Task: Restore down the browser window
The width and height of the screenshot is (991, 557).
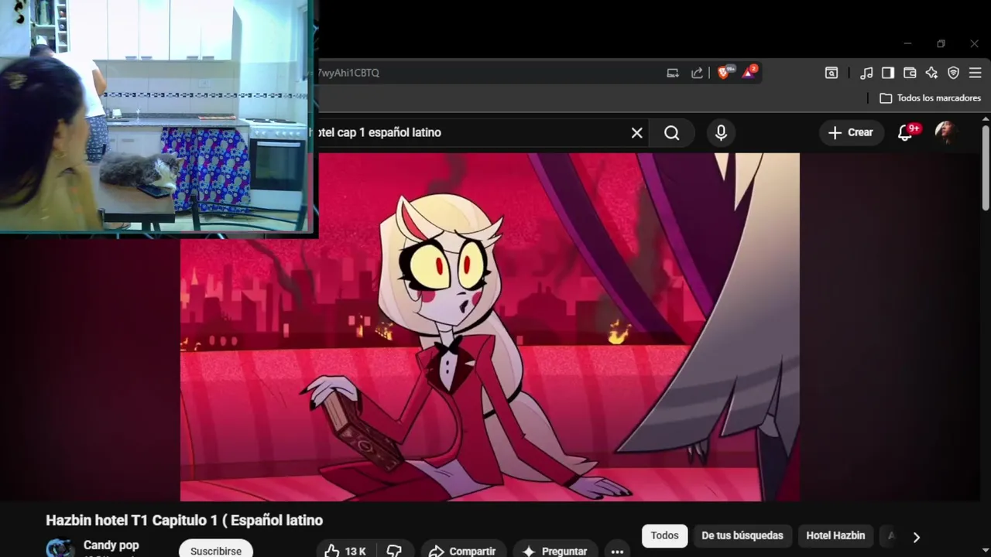Action: (x=941, y=44)
